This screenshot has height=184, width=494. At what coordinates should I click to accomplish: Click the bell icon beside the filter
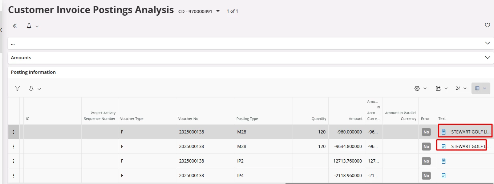31,88
